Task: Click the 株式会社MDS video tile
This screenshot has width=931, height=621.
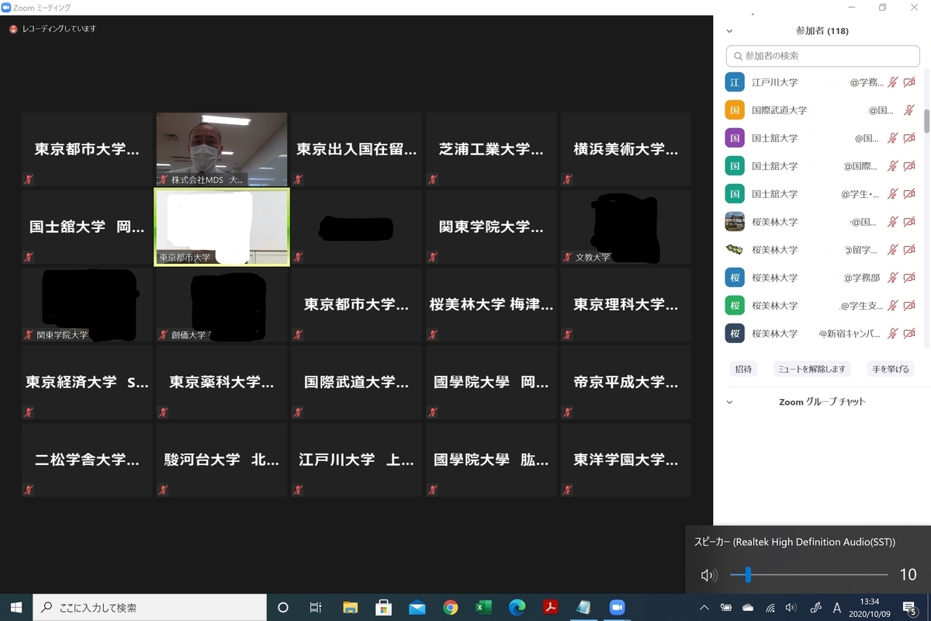Action: click(x=222, y=150)
